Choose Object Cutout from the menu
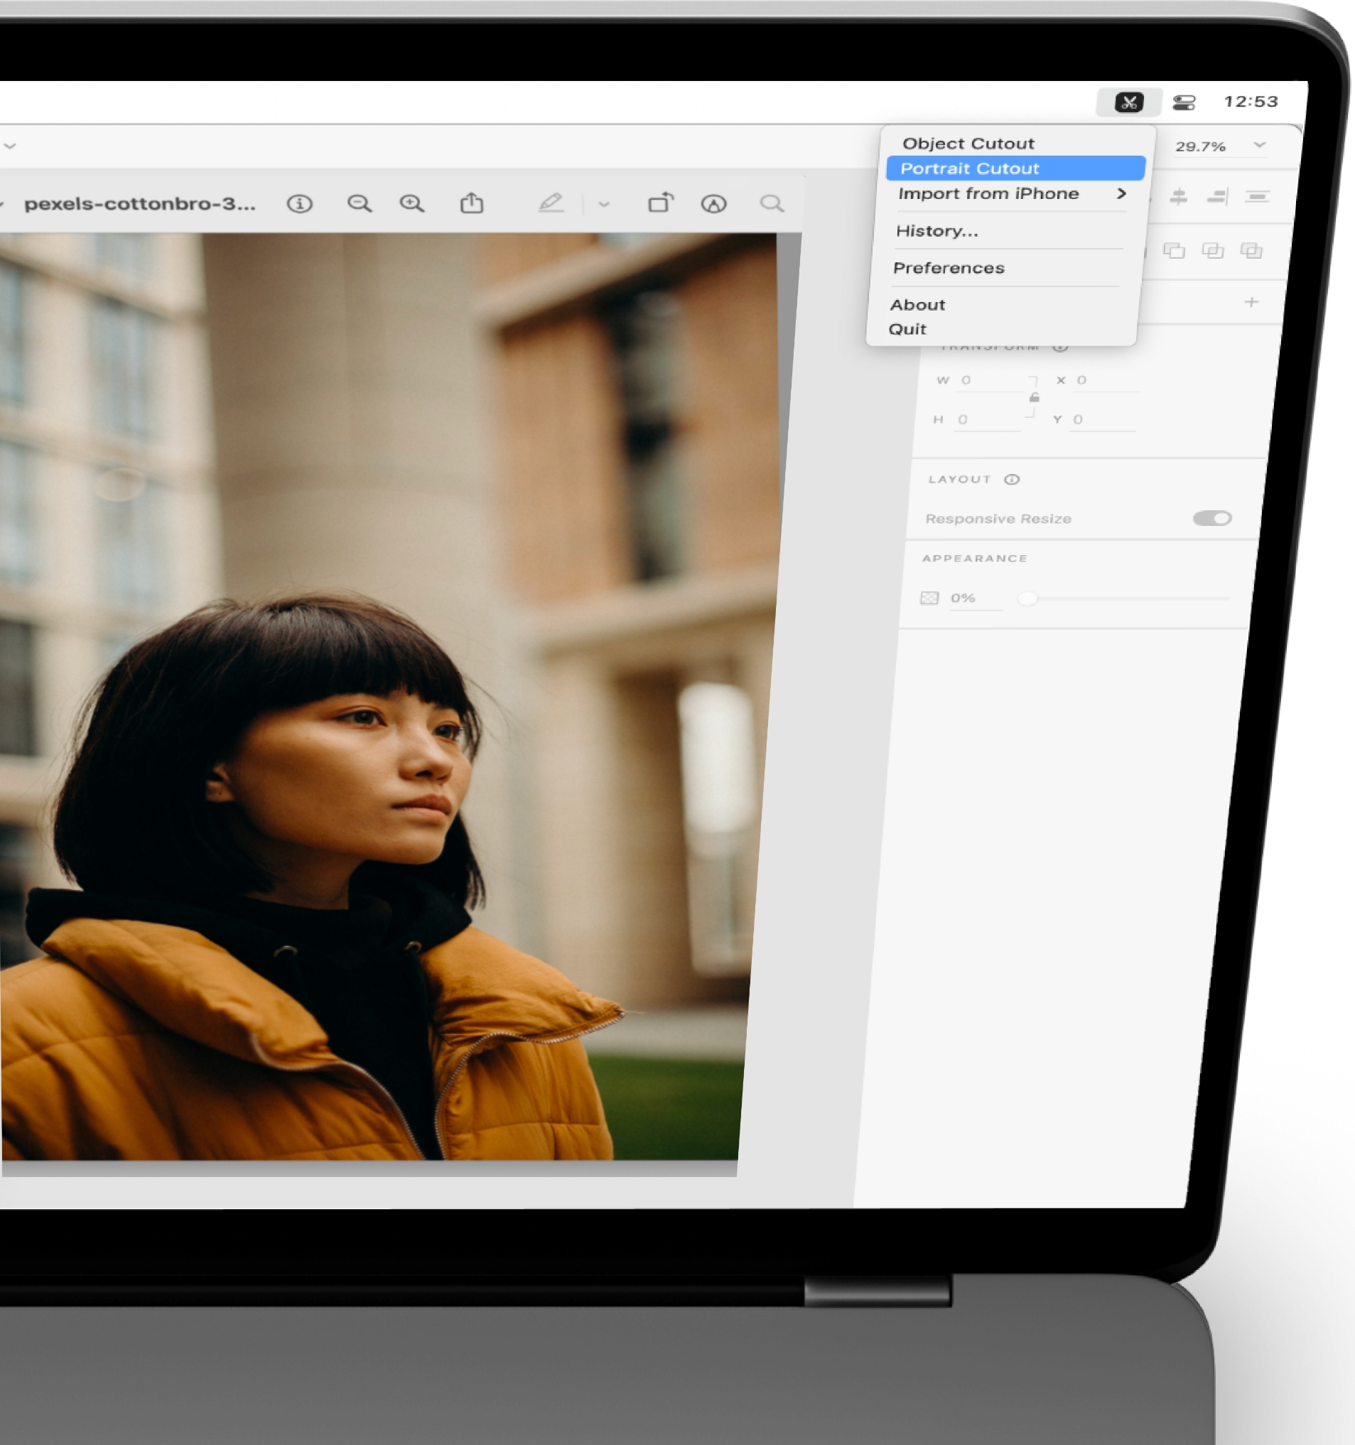This screenshot has height=1445, width=1355. click(x=968, y=143)
